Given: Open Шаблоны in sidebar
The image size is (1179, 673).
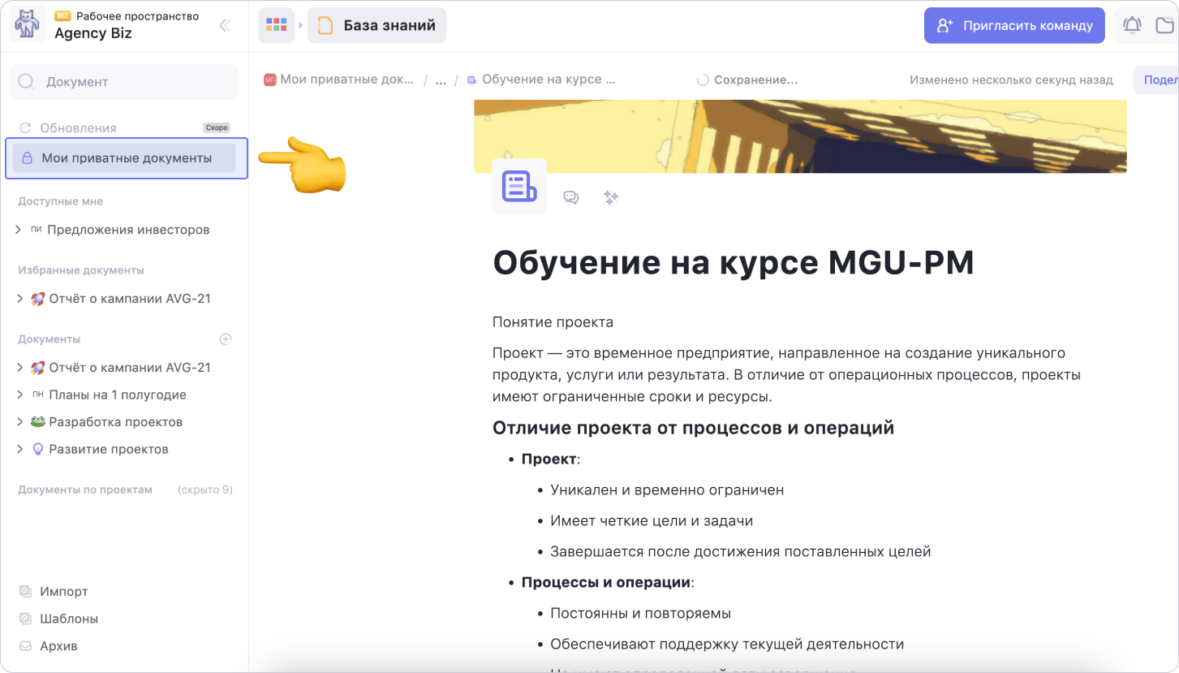Looking at the screenshot, I should coord(69,619).
